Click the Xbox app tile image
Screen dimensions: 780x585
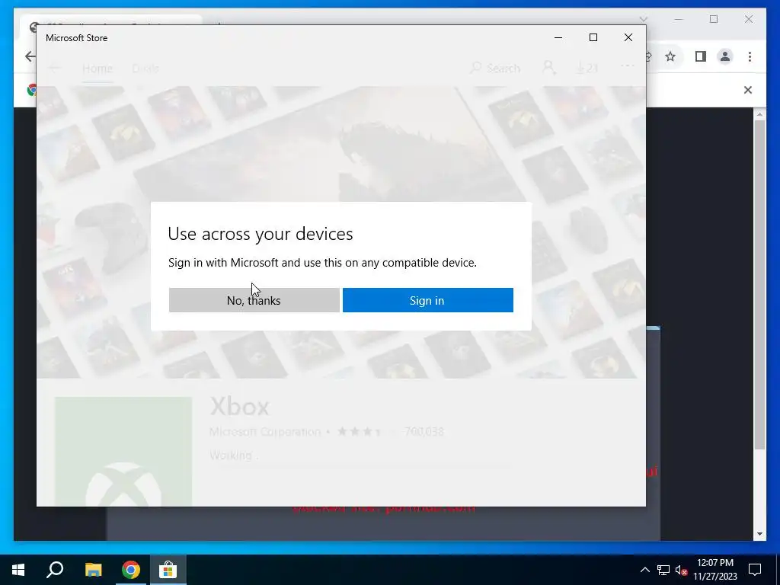(123, 451)
